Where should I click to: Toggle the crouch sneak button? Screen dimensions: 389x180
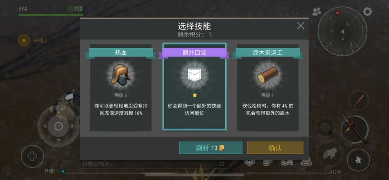(358, 160)
